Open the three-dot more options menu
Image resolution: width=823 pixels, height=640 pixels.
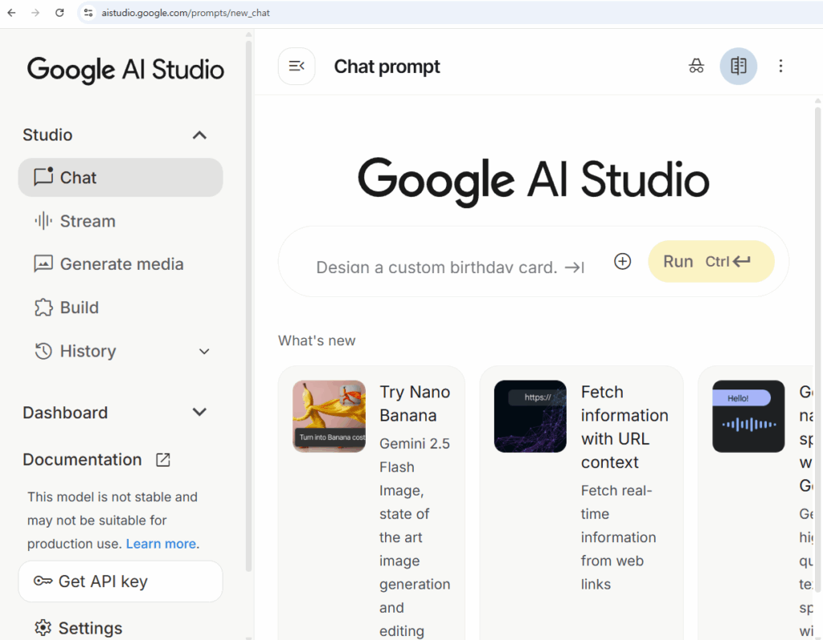780,66
